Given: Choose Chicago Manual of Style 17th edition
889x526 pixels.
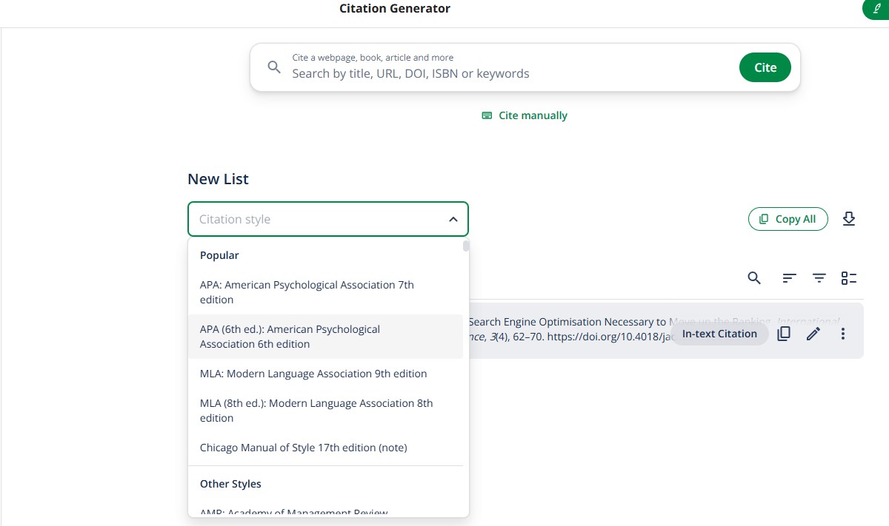Looking at the screenshot, I should click(x=304, y=448).
